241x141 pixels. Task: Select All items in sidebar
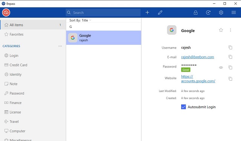[33, 25]
